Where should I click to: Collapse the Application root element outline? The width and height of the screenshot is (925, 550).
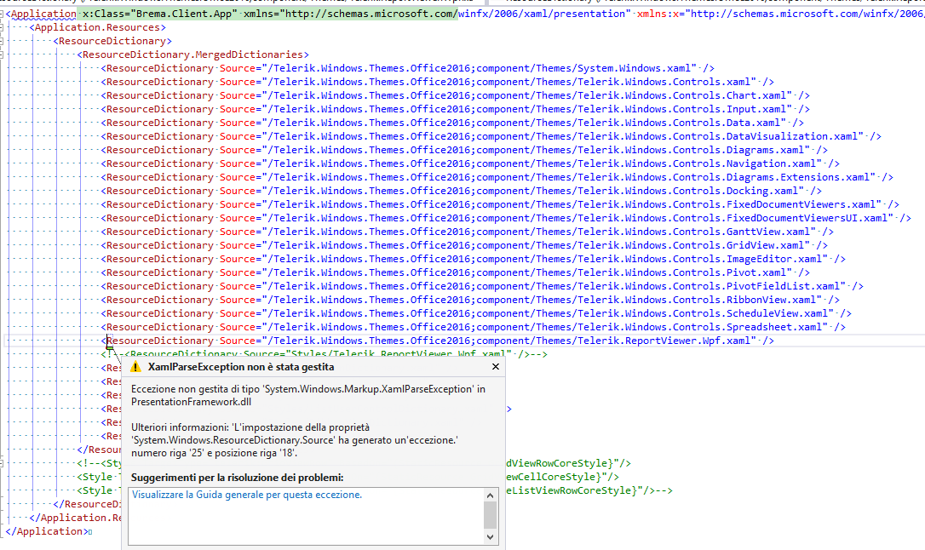(x=2, y=14)
